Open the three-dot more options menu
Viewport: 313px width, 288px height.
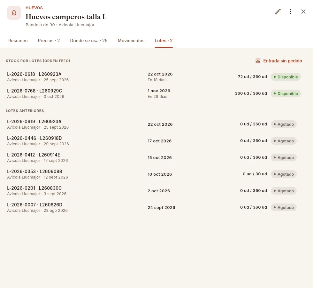[x=290, y=12]
